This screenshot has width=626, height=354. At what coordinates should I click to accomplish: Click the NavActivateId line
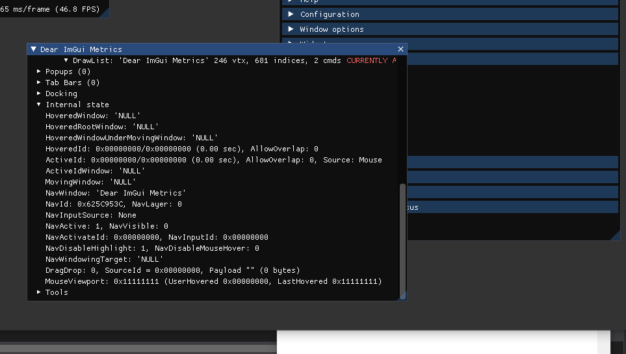157,237
